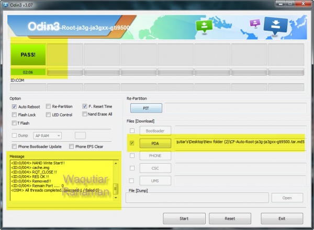The image size is (314, 230).
Task: Click the 'cache.img' log line
Action: (30, 167)
